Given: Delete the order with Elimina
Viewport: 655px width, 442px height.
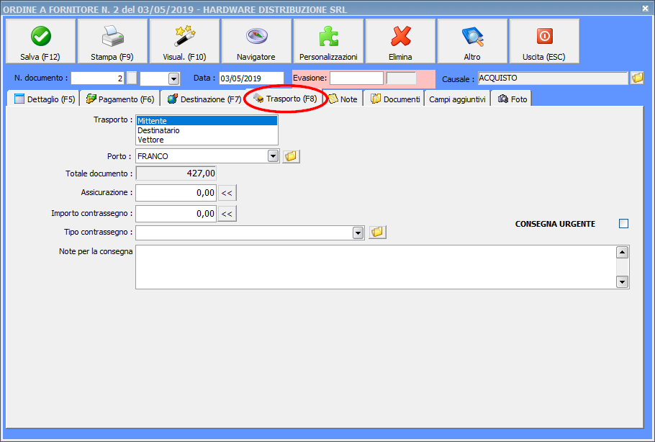Looking at the screenshot, I should pos(400,41).
